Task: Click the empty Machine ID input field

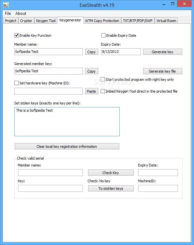Action: click(x=48, y=91)
